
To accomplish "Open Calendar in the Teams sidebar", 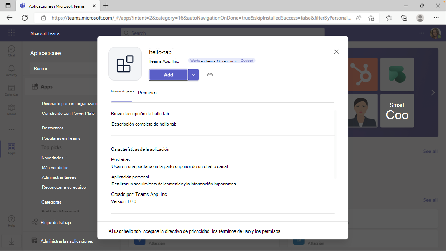I will point(11,90).
